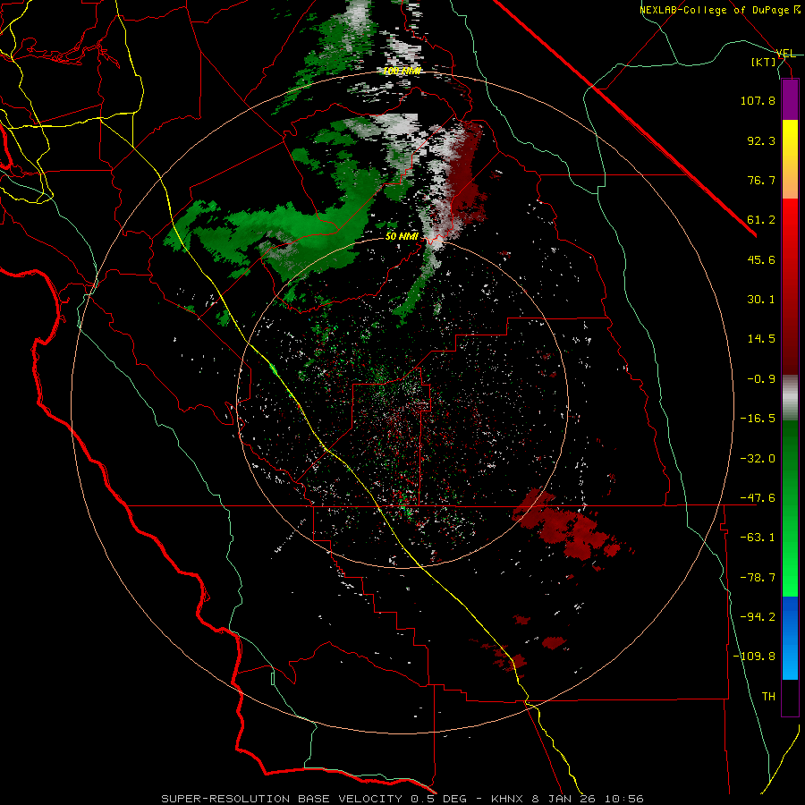Image resolution: width=805 pixels, height=805 pixels.
Task: Click the -47.6 legend value
Action: [x=758, y=498]
